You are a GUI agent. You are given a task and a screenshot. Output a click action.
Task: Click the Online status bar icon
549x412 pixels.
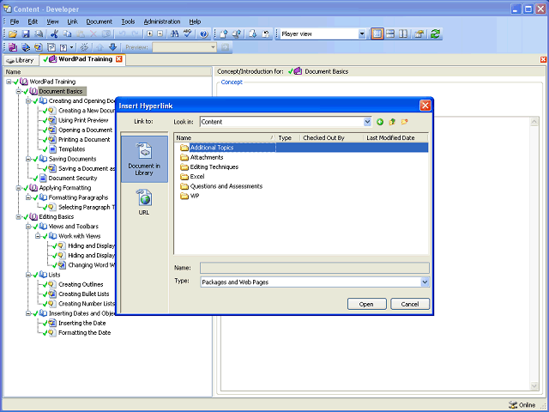coord(513,405)
